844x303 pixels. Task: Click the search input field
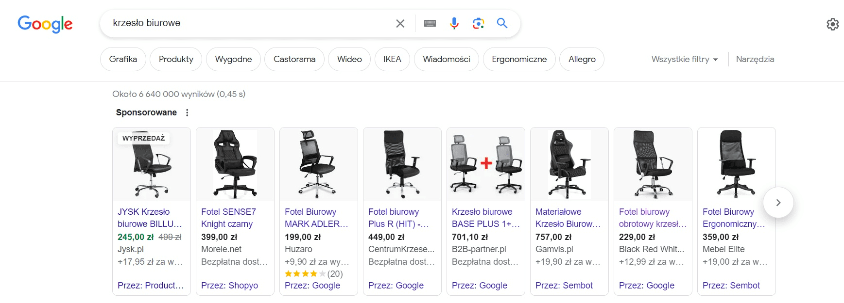pyautogui.click(x=243, y=23)
